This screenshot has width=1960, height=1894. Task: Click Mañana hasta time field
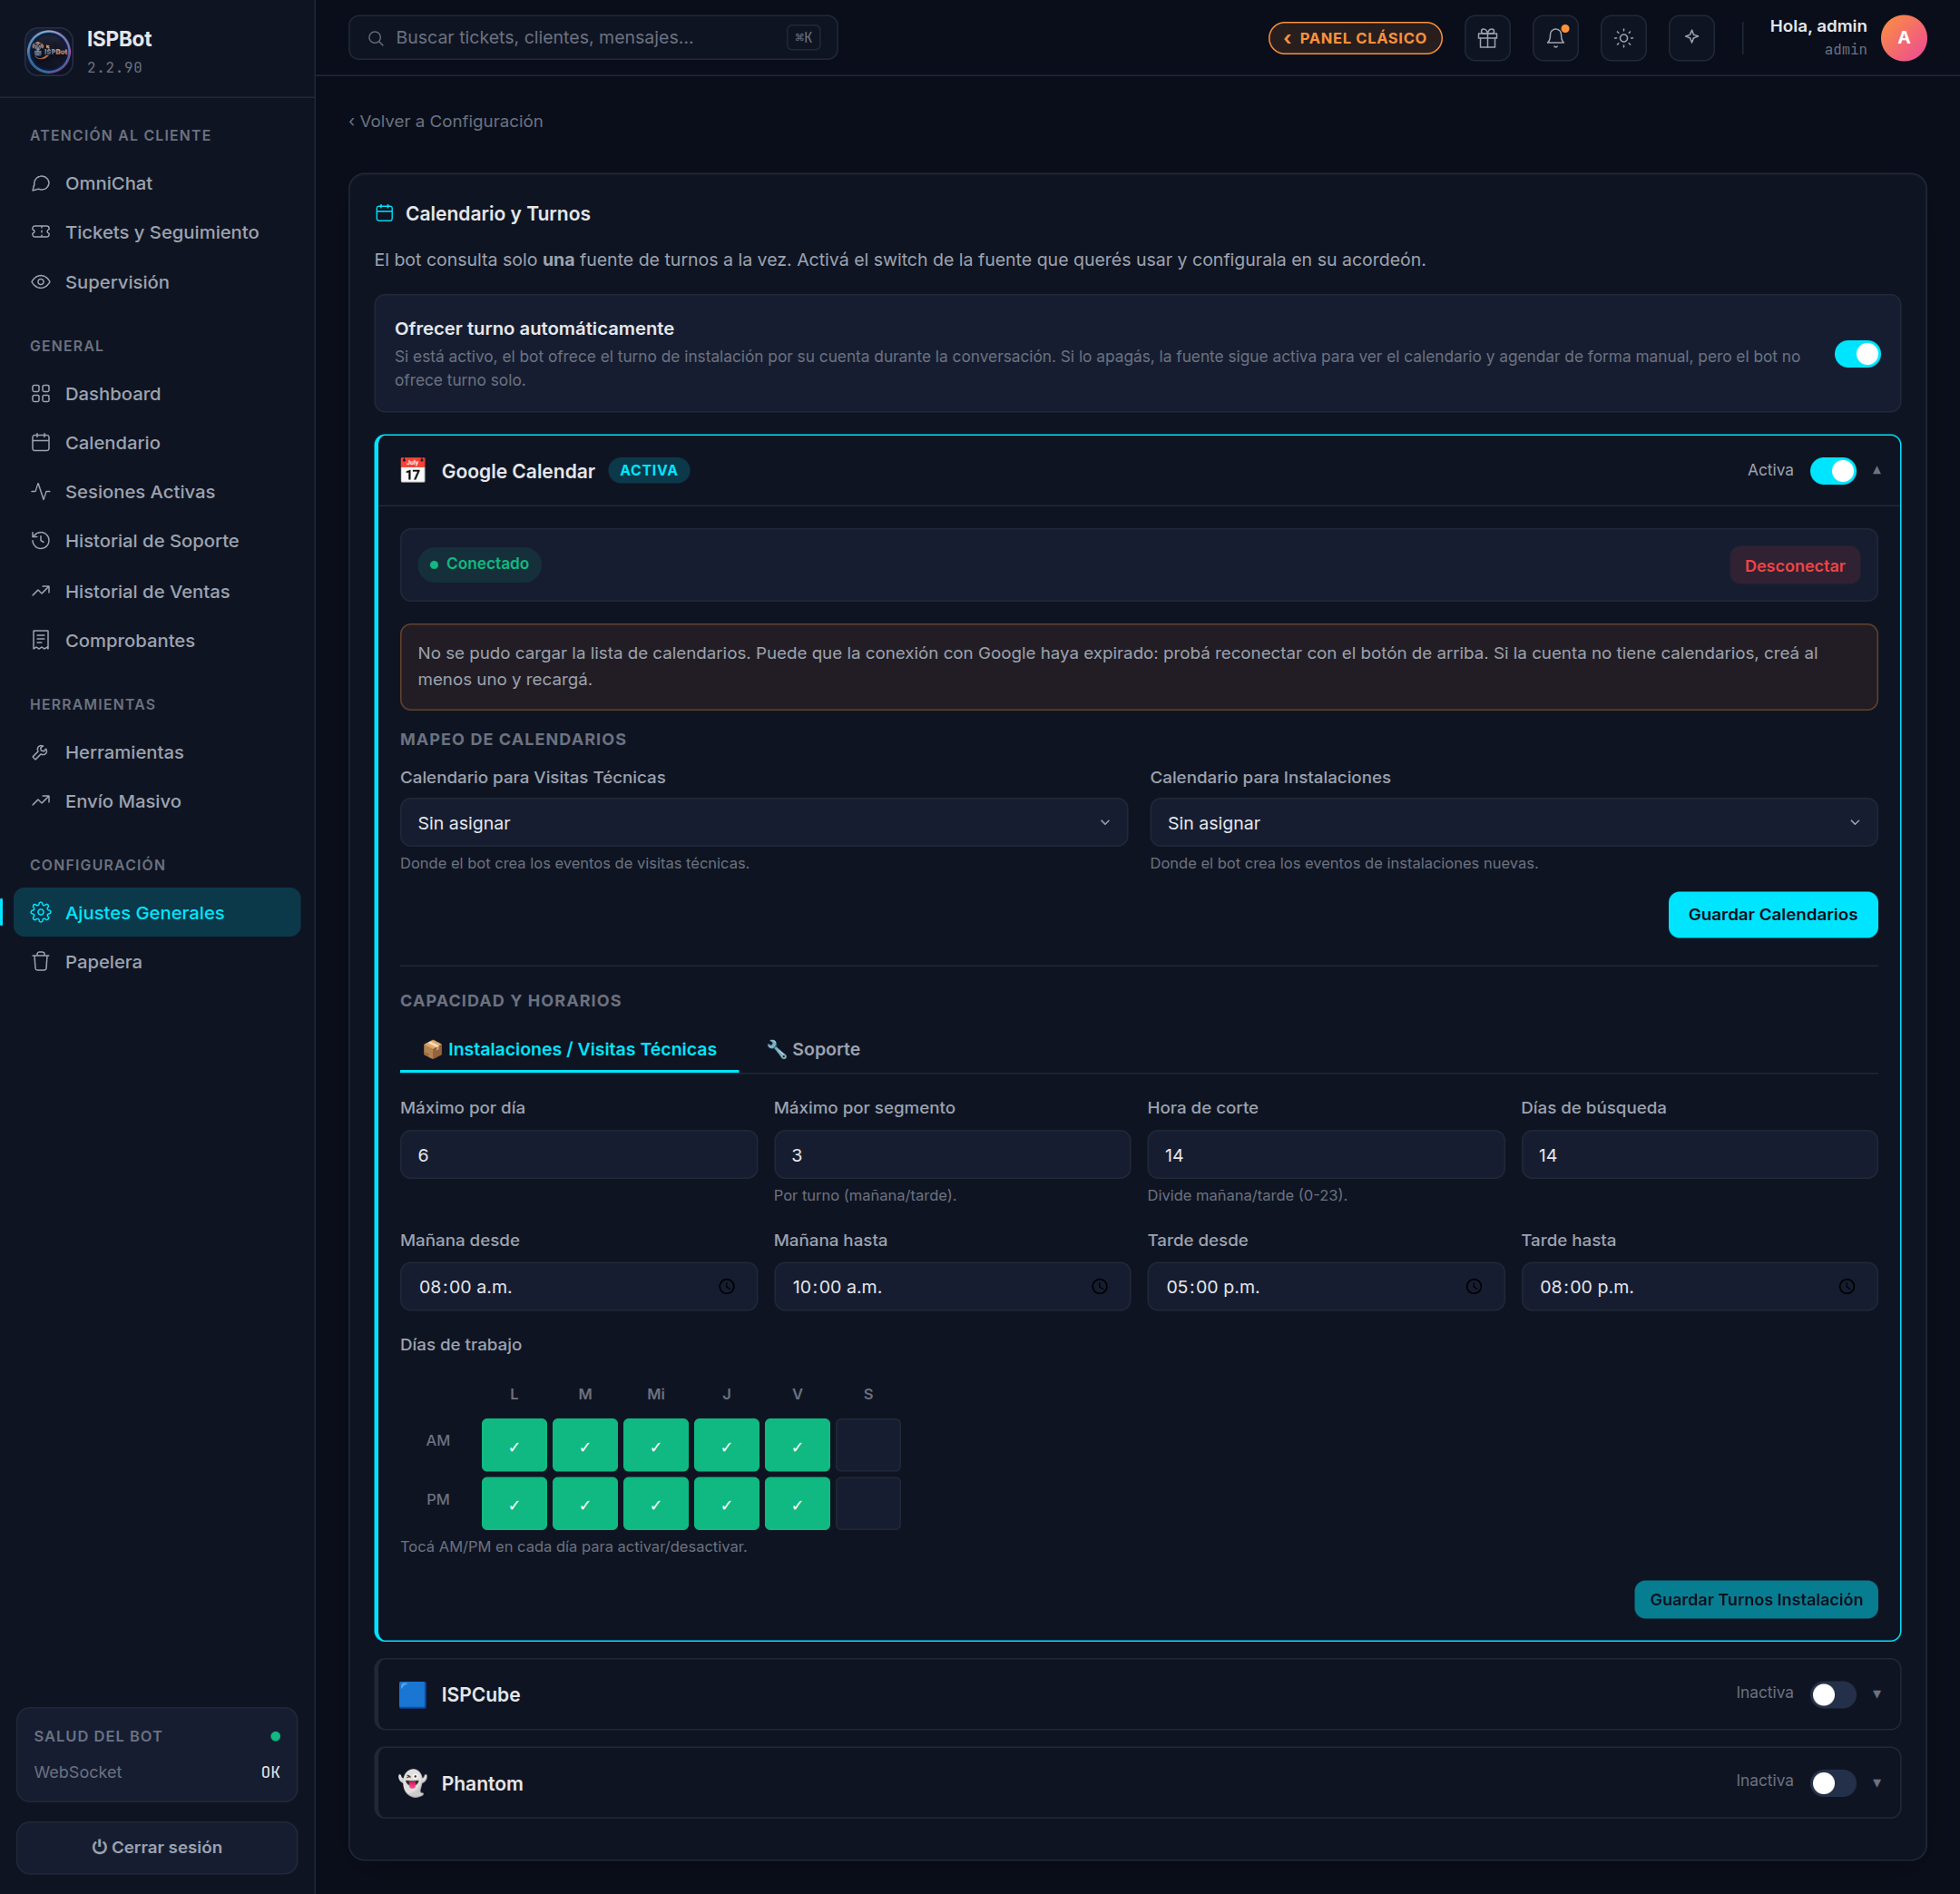pyautogui.click(x=952, y=1287)
